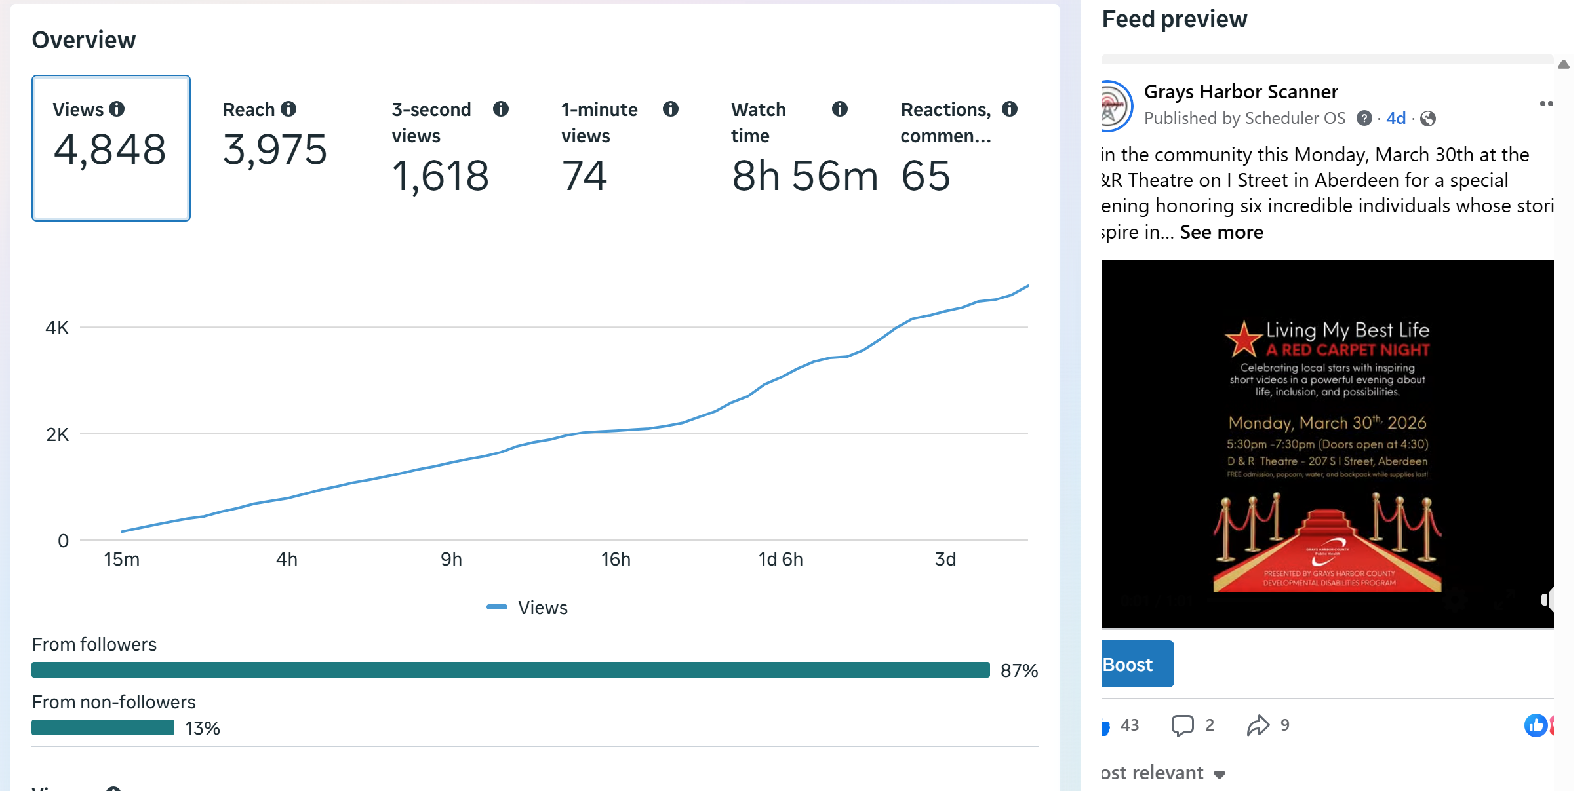Click the Views info icon
This screenshot has width=1588, height=791.
117,109
